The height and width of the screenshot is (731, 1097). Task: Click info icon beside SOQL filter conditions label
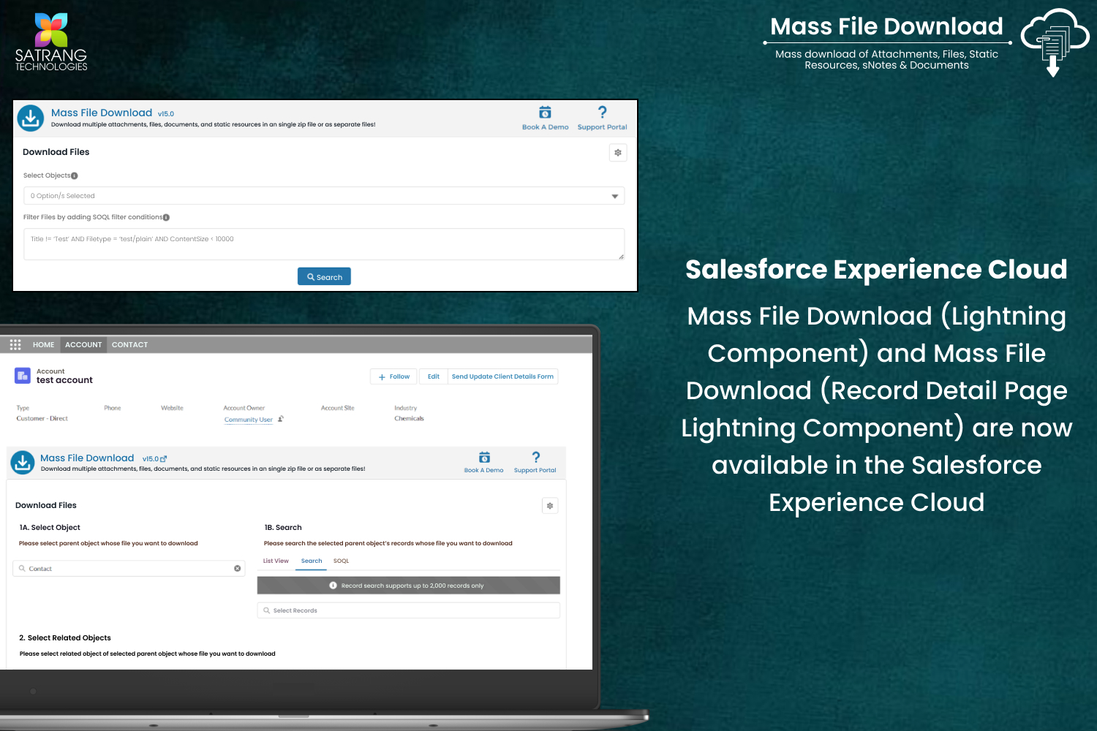(x=167, y=218)
